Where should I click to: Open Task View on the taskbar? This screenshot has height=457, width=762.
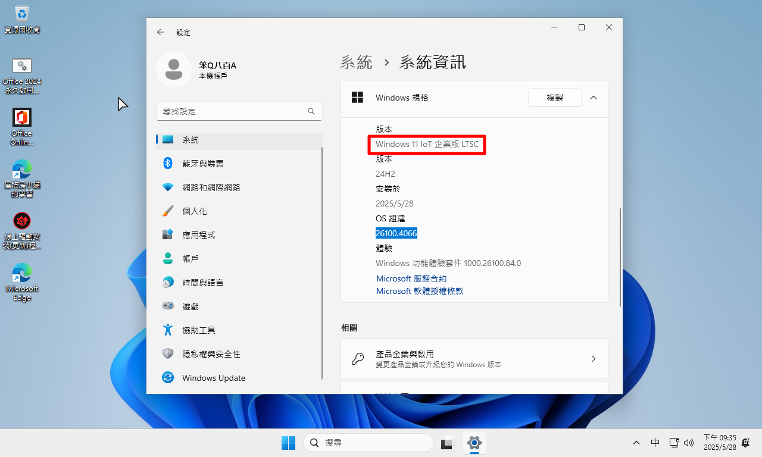coord(447,443)
